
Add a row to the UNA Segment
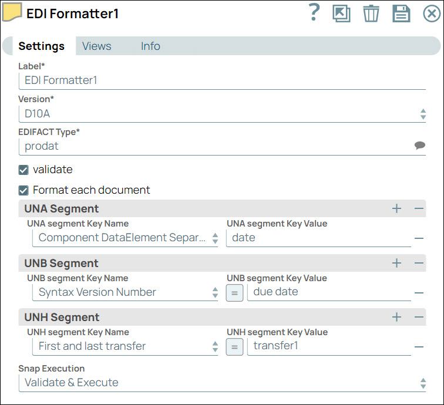tap(396, 208)
